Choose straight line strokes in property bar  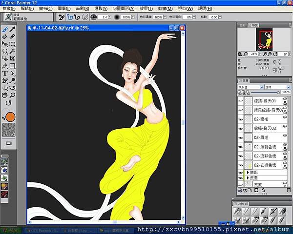(77, 17)
